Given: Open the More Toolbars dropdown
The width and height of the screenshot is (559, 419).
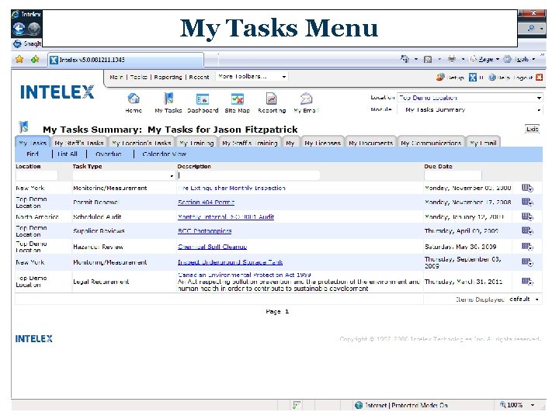Looking at the screenshot, I should tap(252, 76).
